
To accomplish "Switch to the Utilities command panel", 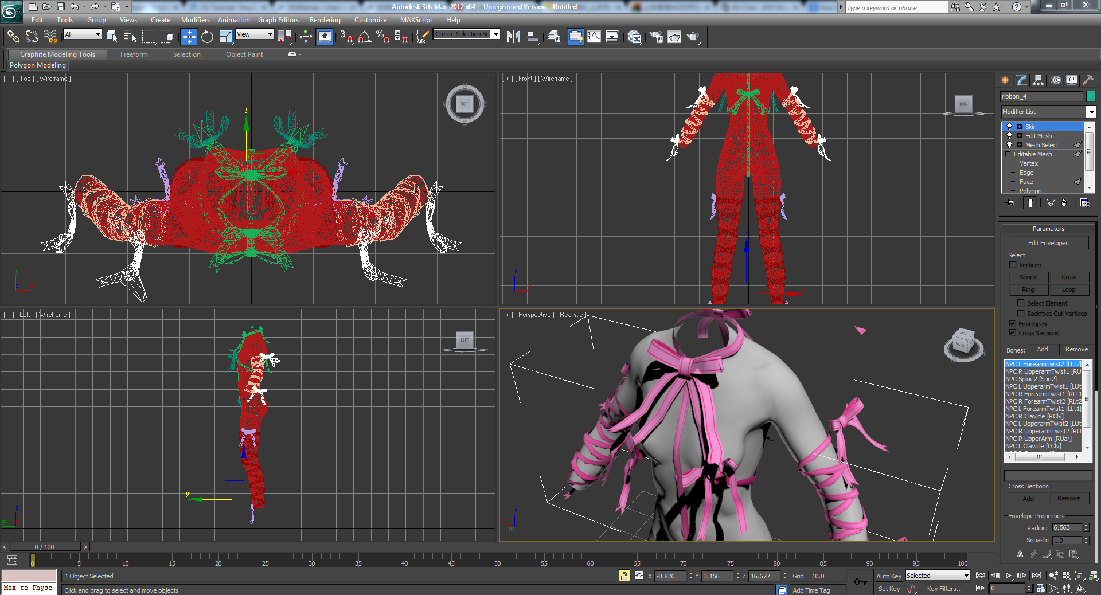I will pyautogui.click(x=1088, y=80).
